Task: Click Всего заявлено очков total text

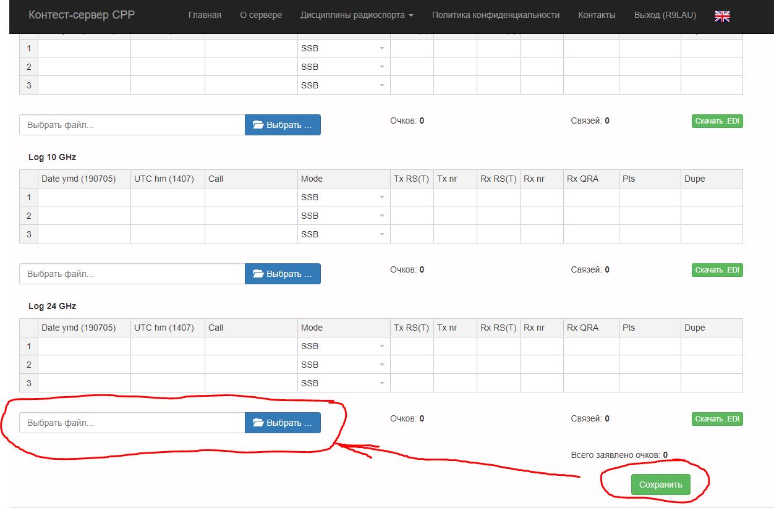Action: tap(619, 455)
